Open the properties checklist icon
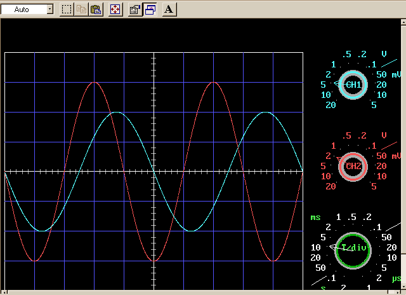Image resolution: width=406 pixels, height=295 pixels. pyautogui.click(x=134, y=10)
